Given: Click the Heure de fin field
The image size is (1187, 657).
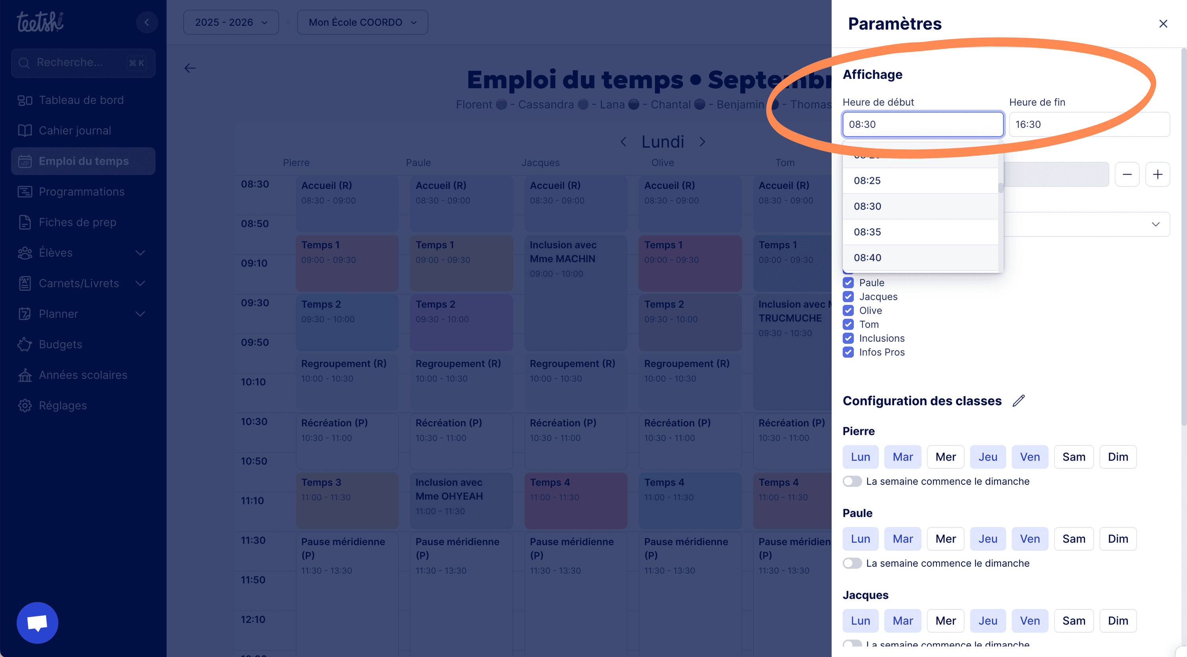Looking at the screenshot, I should click(x=1089, y=124).
